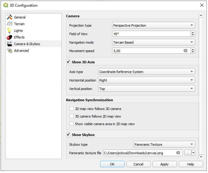Disable the Show 3D Axis checkbox
This screenshot has width=208, height=173.
click(x=69, y=62)
